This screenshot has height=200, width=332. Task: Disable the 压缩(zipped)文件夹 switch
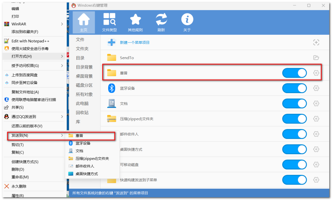point(294,119)
